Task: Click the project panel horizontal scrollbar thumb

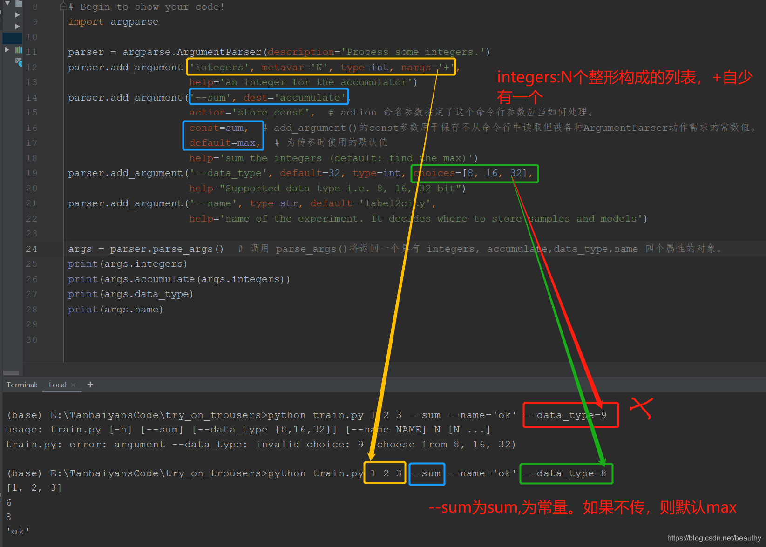Action: 11,373
